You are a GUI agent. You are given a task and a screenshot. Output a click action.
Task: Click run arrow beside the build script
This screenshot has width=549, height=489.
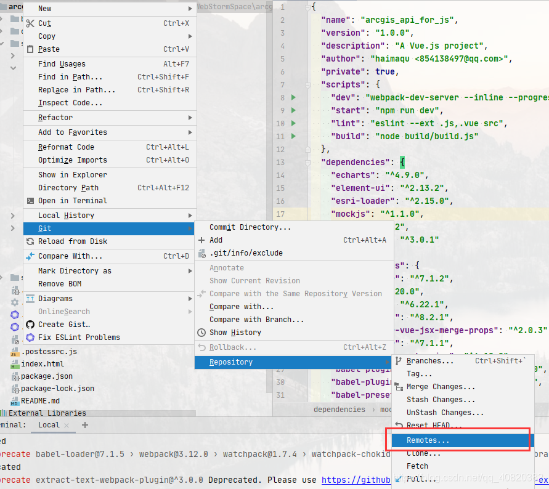pos(293,136)
